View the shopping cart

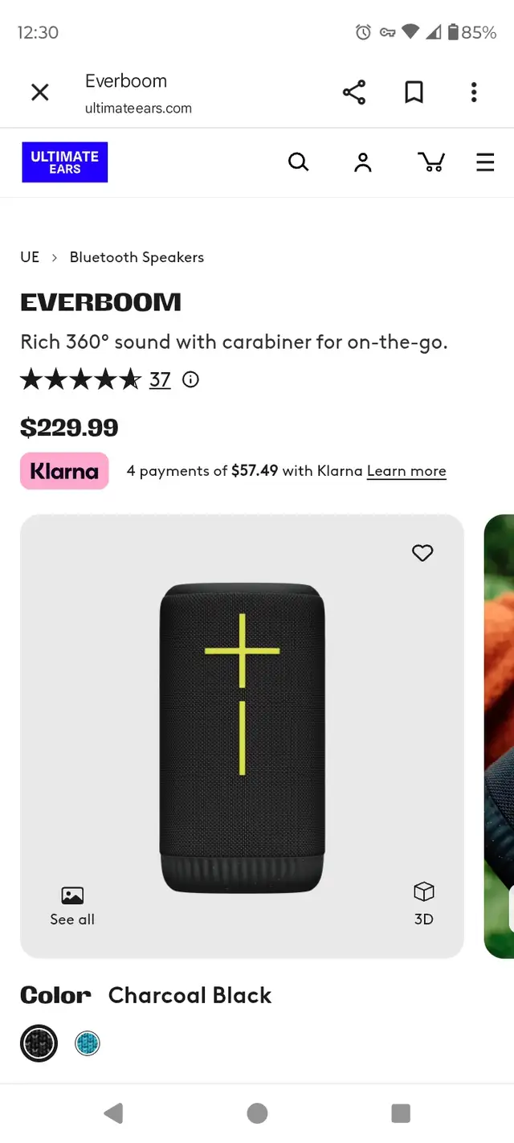pos(431,162)
